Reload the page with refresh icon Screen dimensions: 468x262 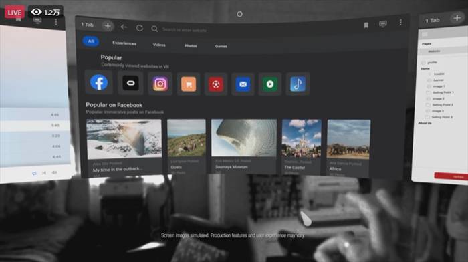click(139, 28)
